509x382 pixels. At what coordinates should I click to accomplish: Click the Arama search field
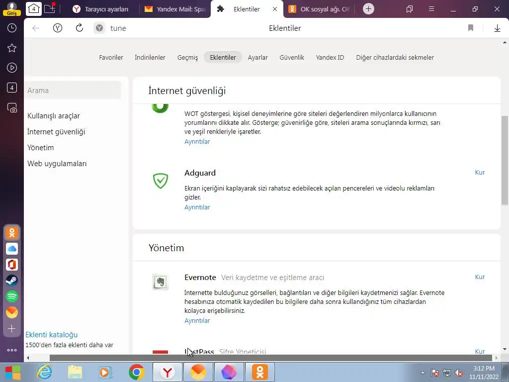pos(73,91)
